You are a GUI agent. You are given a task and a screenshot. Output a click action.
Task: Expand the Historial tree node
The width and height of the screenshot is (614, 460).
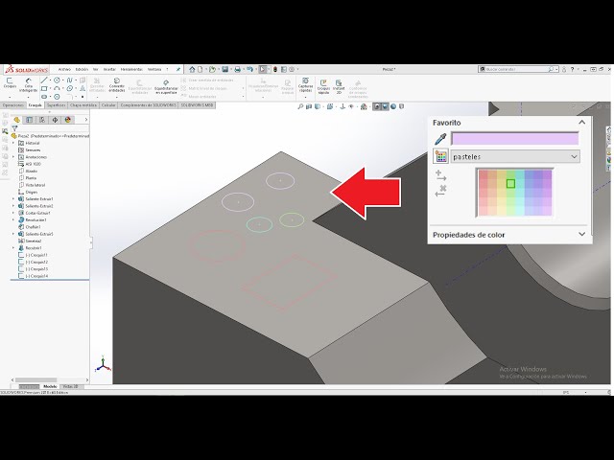click(13, 143)
